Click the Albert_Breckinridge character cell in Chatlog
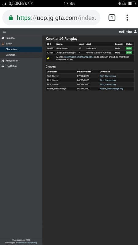Viewport: 138px width, 245px height. coord(57,89)
